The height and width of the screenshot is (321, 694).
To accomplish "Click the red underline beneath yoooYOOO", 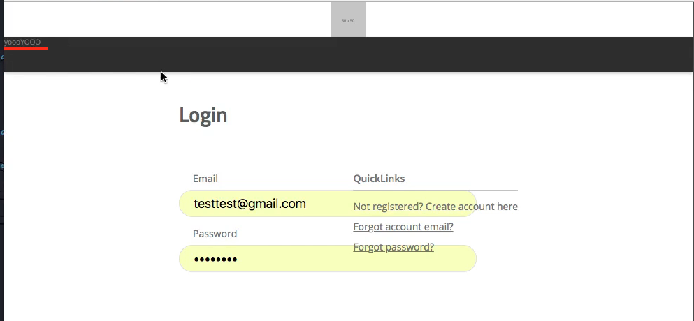I will [x=26, y=47].
